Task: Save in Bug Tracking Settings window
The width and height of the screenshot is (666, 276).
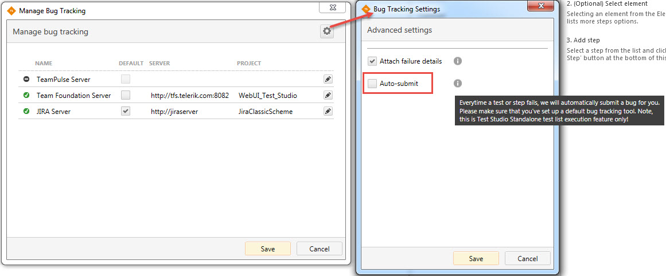Action: pos(476,259)
